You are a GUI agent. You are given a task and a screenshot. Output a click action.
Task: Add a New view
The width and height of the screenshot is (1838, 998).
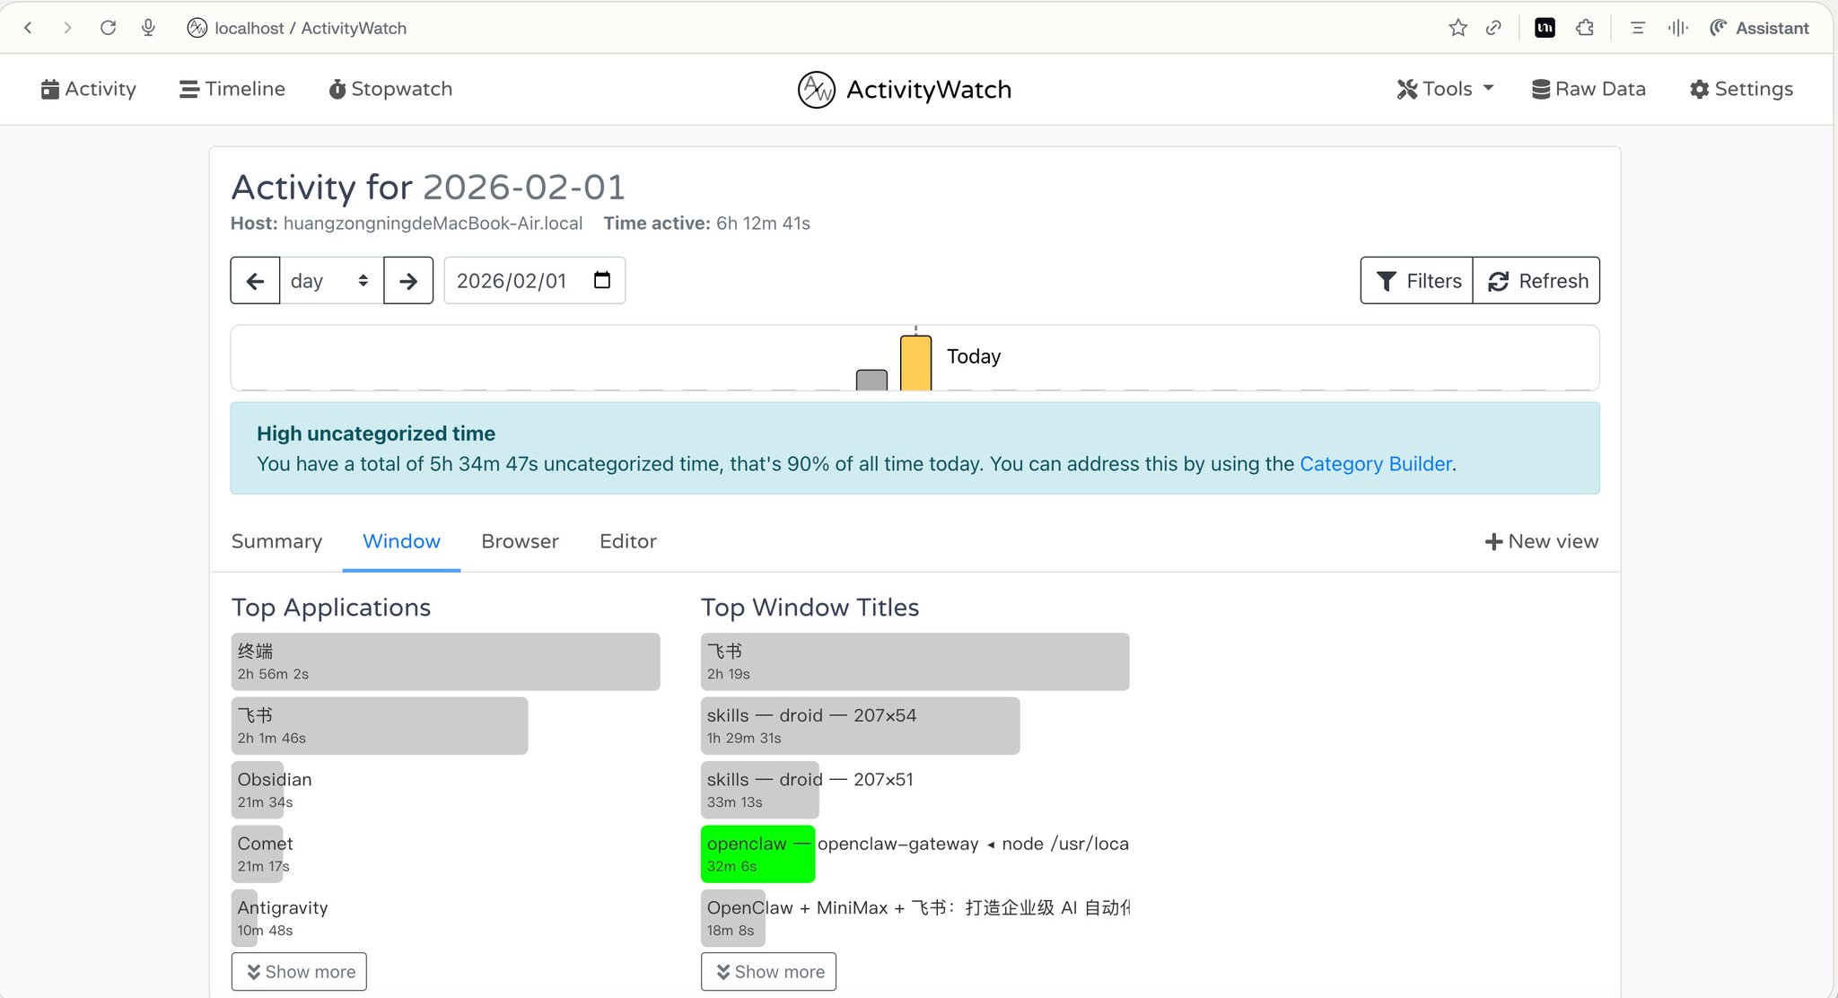(1542, 541)
